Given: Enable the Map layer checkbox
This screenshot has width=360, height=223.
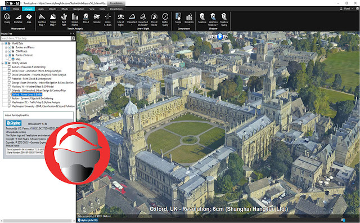Looking at the screenshot, I should (x=10, y=59).
